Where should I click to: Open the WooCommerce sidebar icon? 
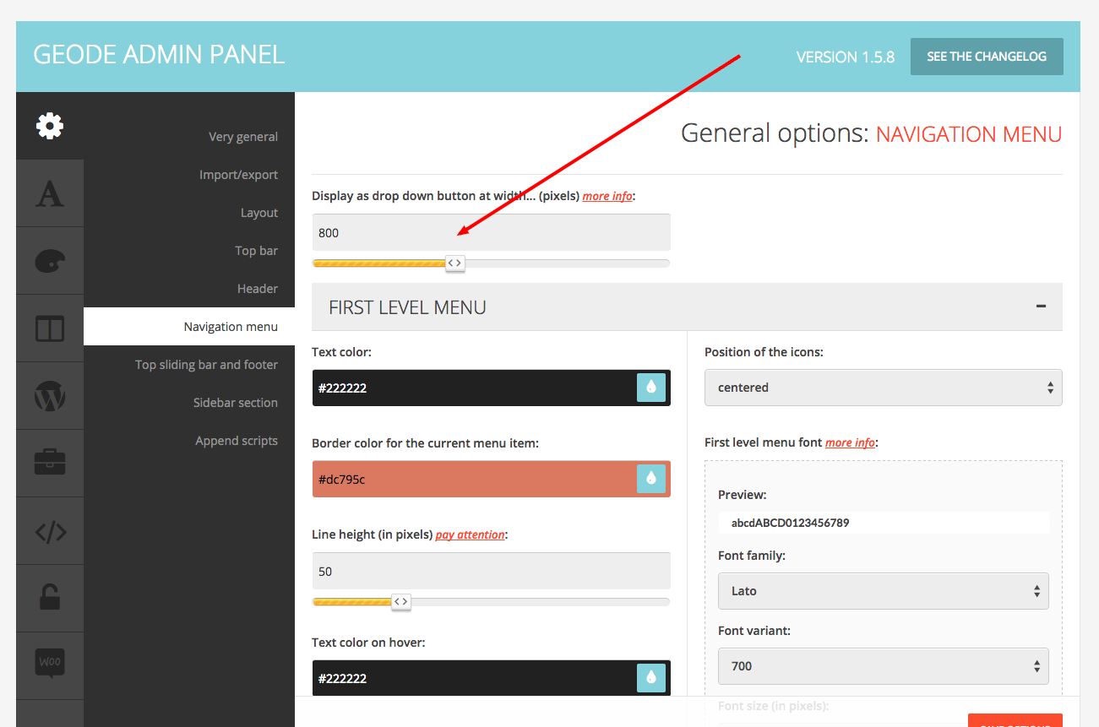coord(50,665)
